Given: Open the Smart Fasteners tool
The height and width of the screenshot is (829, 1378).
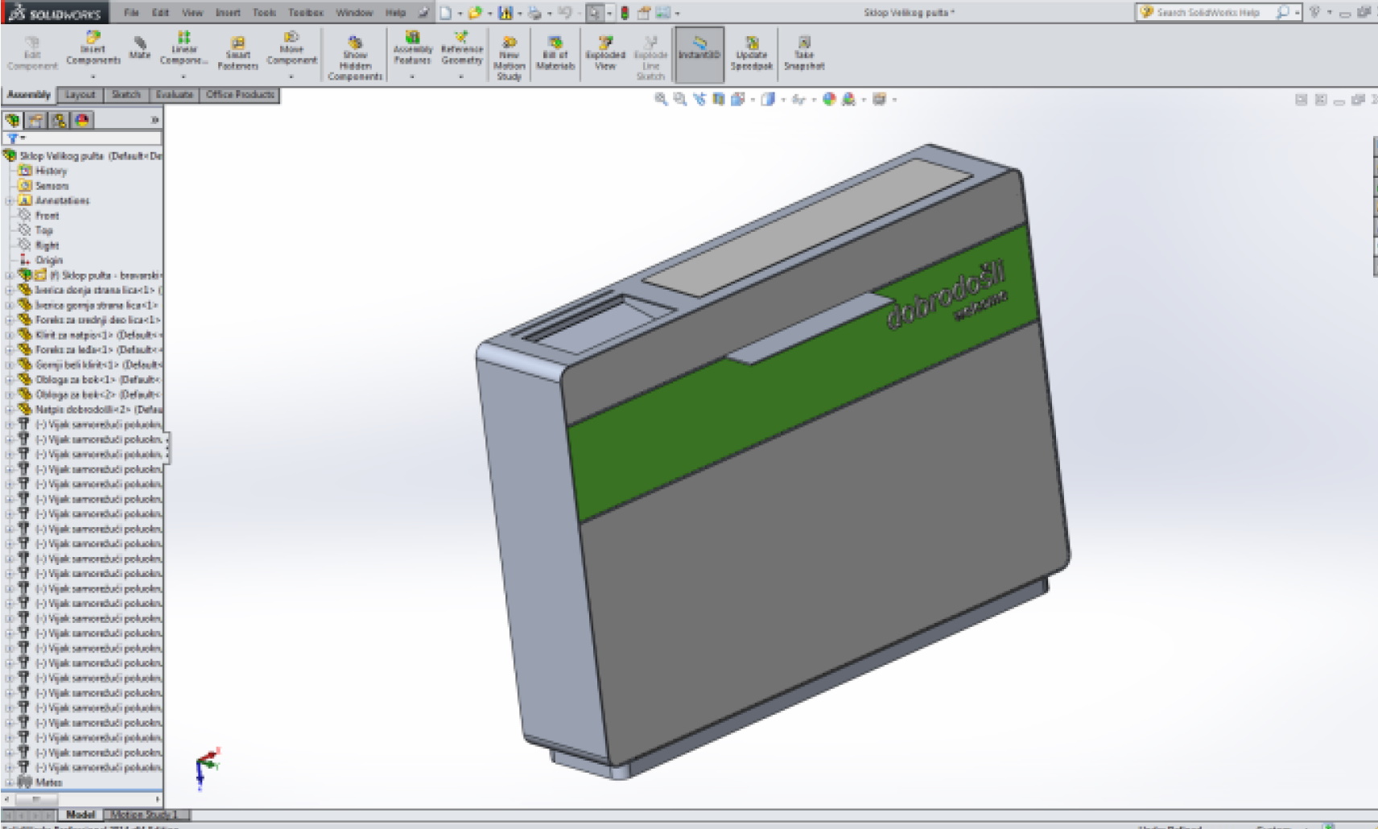Looking at the screenshot, I should point(237,53).
